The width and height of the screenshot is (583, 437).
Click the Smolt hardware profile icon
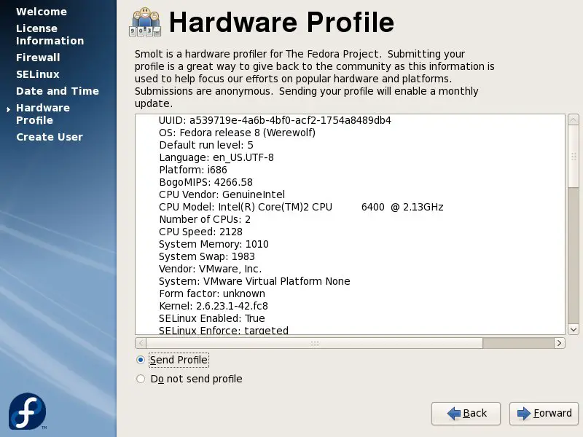pos(145,22)
